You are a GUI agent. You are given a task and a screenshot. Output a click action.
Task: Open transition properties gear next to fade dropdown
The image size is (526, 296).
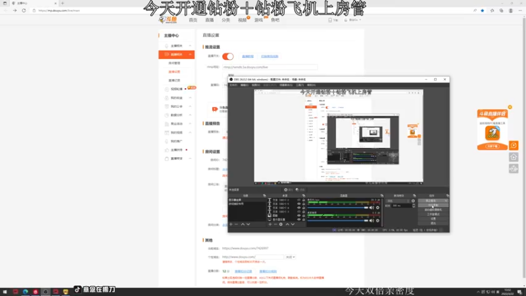click(x=413, y=201)
